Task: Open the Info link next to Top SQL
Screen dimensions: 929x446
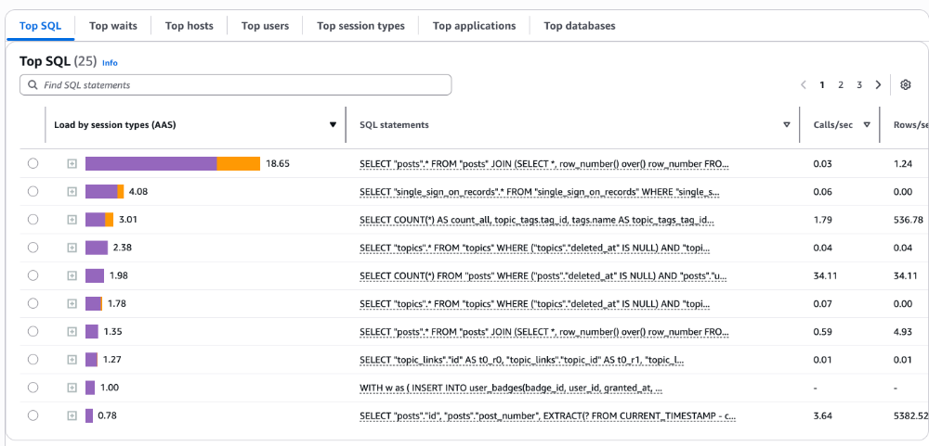Action: (x=110, y=63)
